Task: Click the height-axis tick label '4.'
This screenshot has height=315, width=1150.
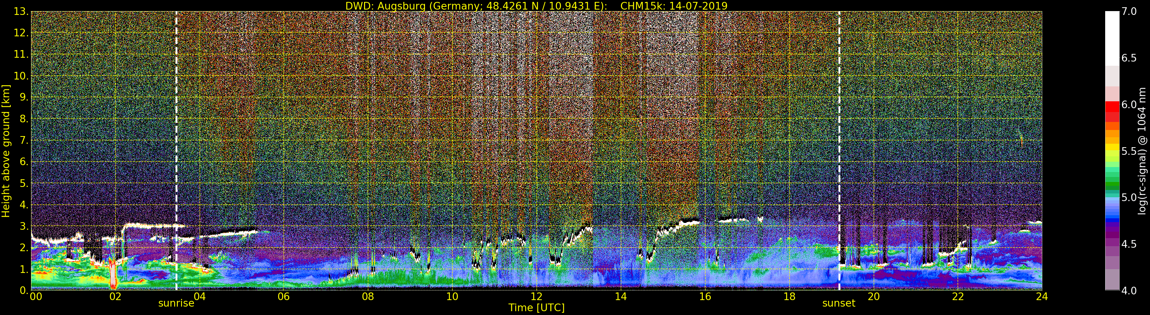Action: point(25,205)
